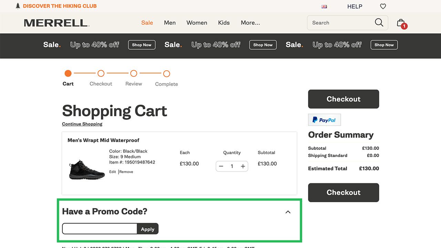
Task: Click the Color: Black/Black text
Action: coord(128,151)
